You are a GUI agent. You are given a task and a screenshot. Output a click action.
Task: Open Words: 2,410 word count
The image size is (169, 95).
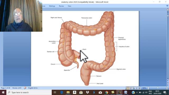click(x=17, y=88)
